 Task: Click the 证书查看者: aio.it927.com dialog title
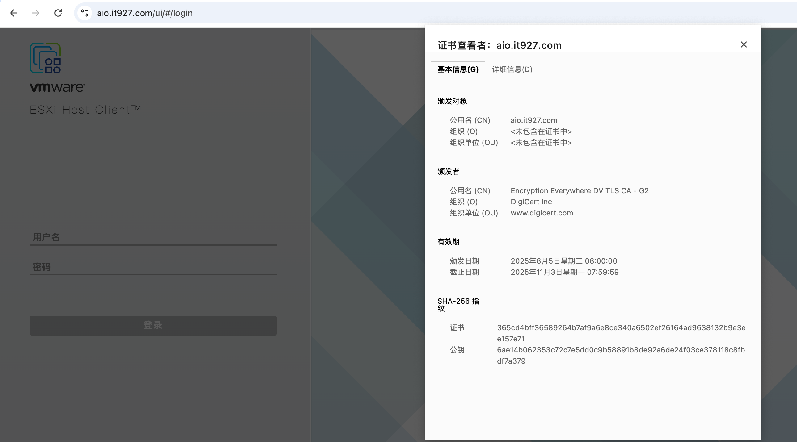pyautogui.click(x=500, y=45)
